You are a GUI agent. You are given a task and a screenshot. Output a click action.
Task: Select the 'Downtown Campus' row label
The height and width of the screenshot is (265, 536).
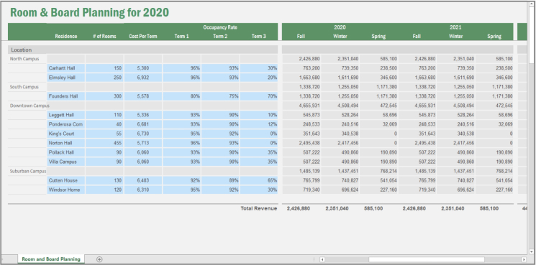pyautogui.click(x=29, y=106)
